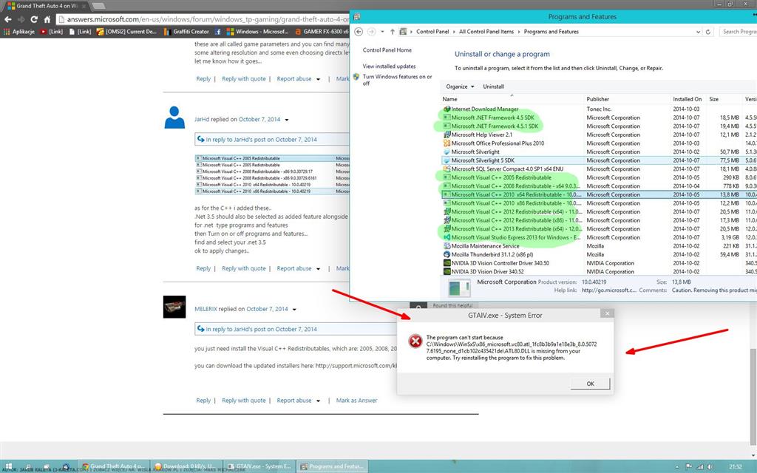The width and height of the screenshot is (757, 473).
Task: Click the Control Panel breadcrumb
Action: (x=432, y=31)
